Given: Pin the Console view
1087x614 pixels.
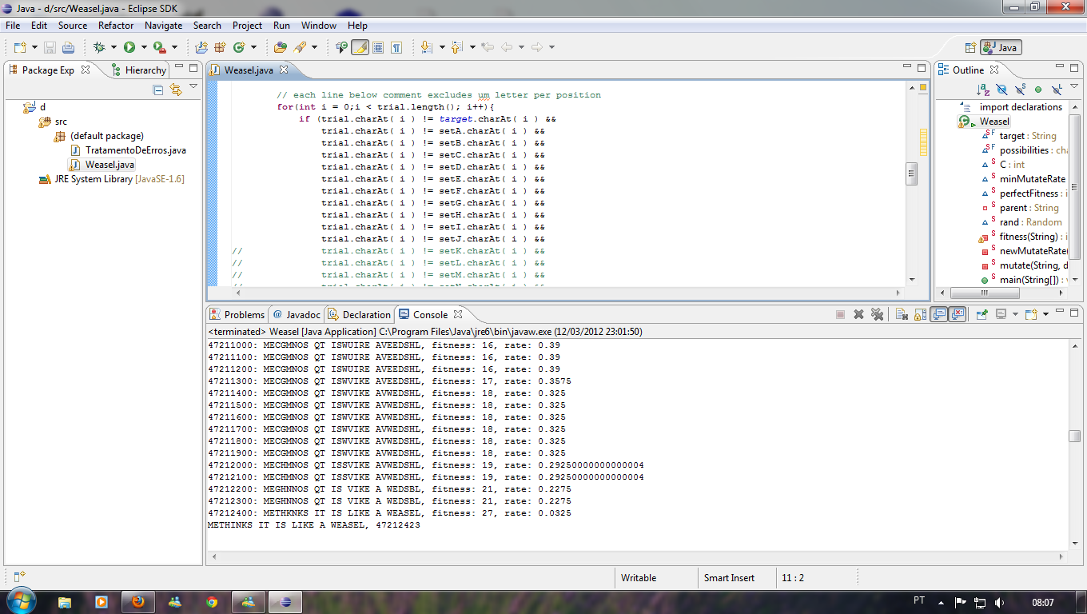Looking at the screenshot, I should coord(982,315).
